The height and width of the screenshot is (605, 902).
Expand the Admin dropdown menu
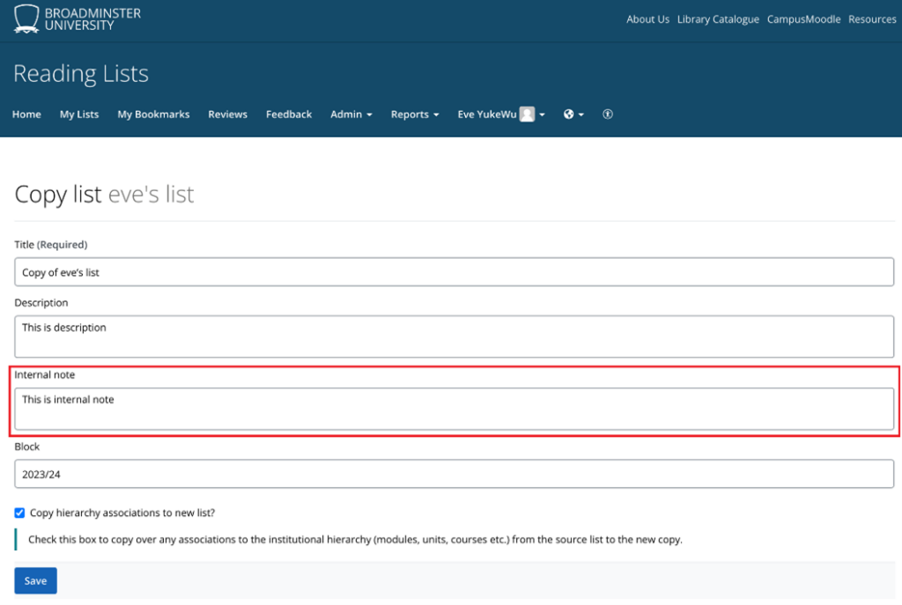click(x=351, y=114)
